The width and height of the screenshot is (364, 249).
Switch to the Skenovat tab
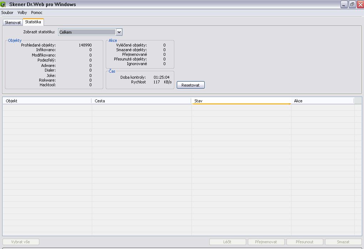click(13, 22)
